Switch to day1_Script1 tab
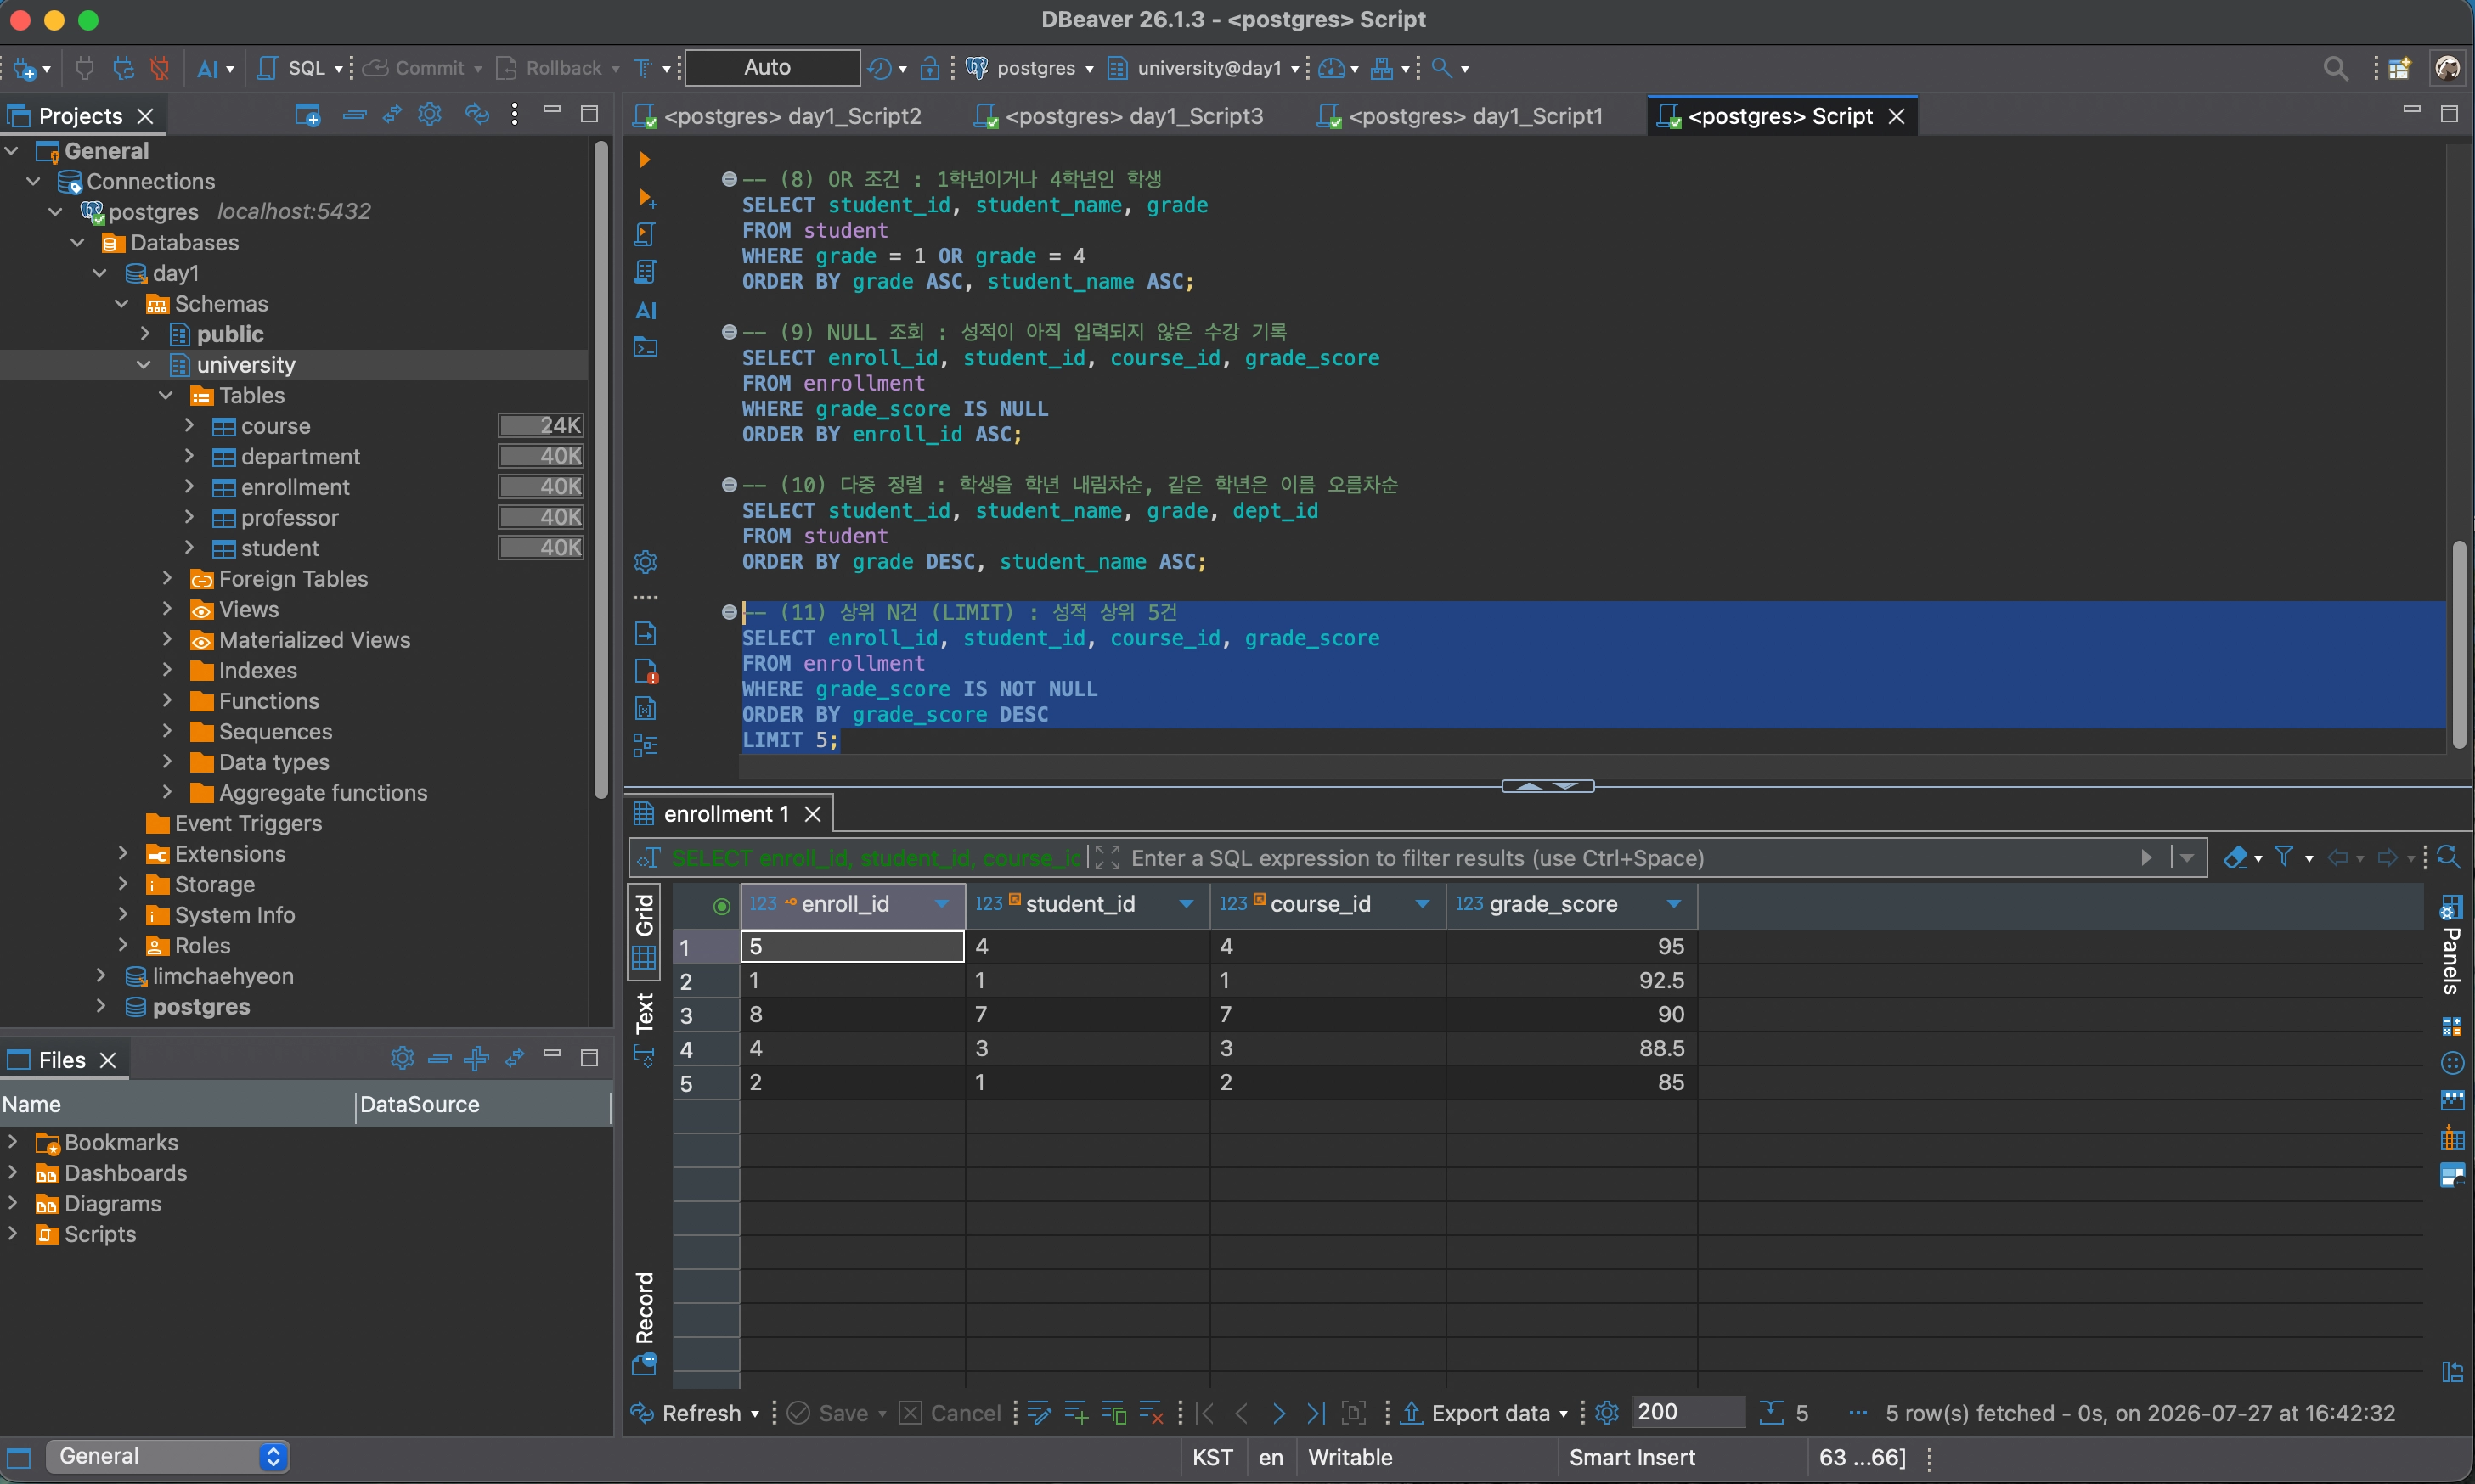The height and width of the screenshot is (1484, 2475). coord(1461,116)
